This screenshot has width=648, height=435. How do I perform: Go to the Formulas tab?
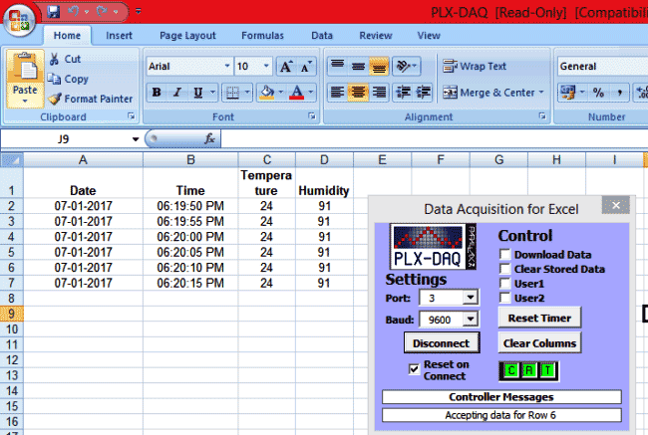coord(262,36)
